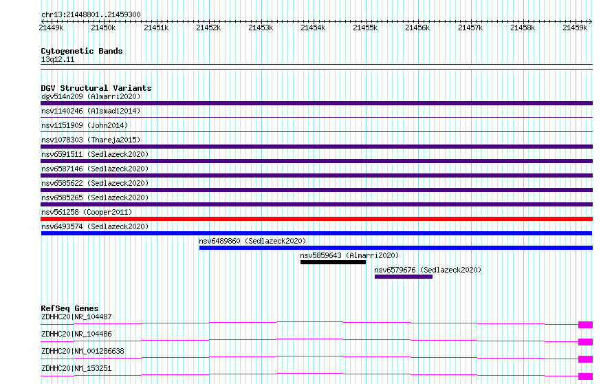Click the ZDHHC20|NM_001286638 transcript label

[83, 351]
